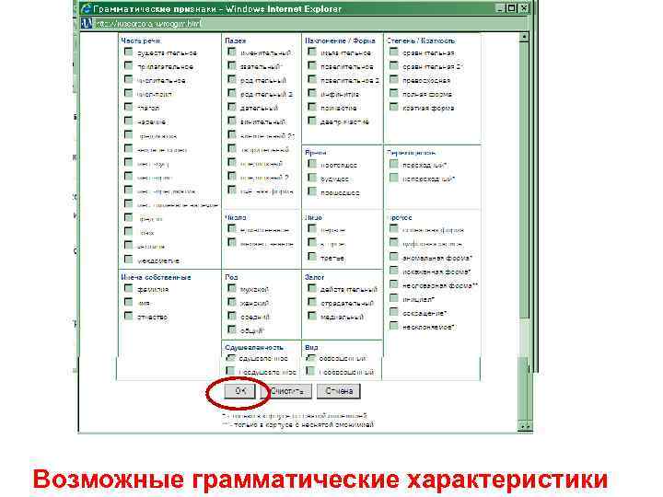Check the инициал checkbox
Screen dimensions: 663x497
coord(394,298)
